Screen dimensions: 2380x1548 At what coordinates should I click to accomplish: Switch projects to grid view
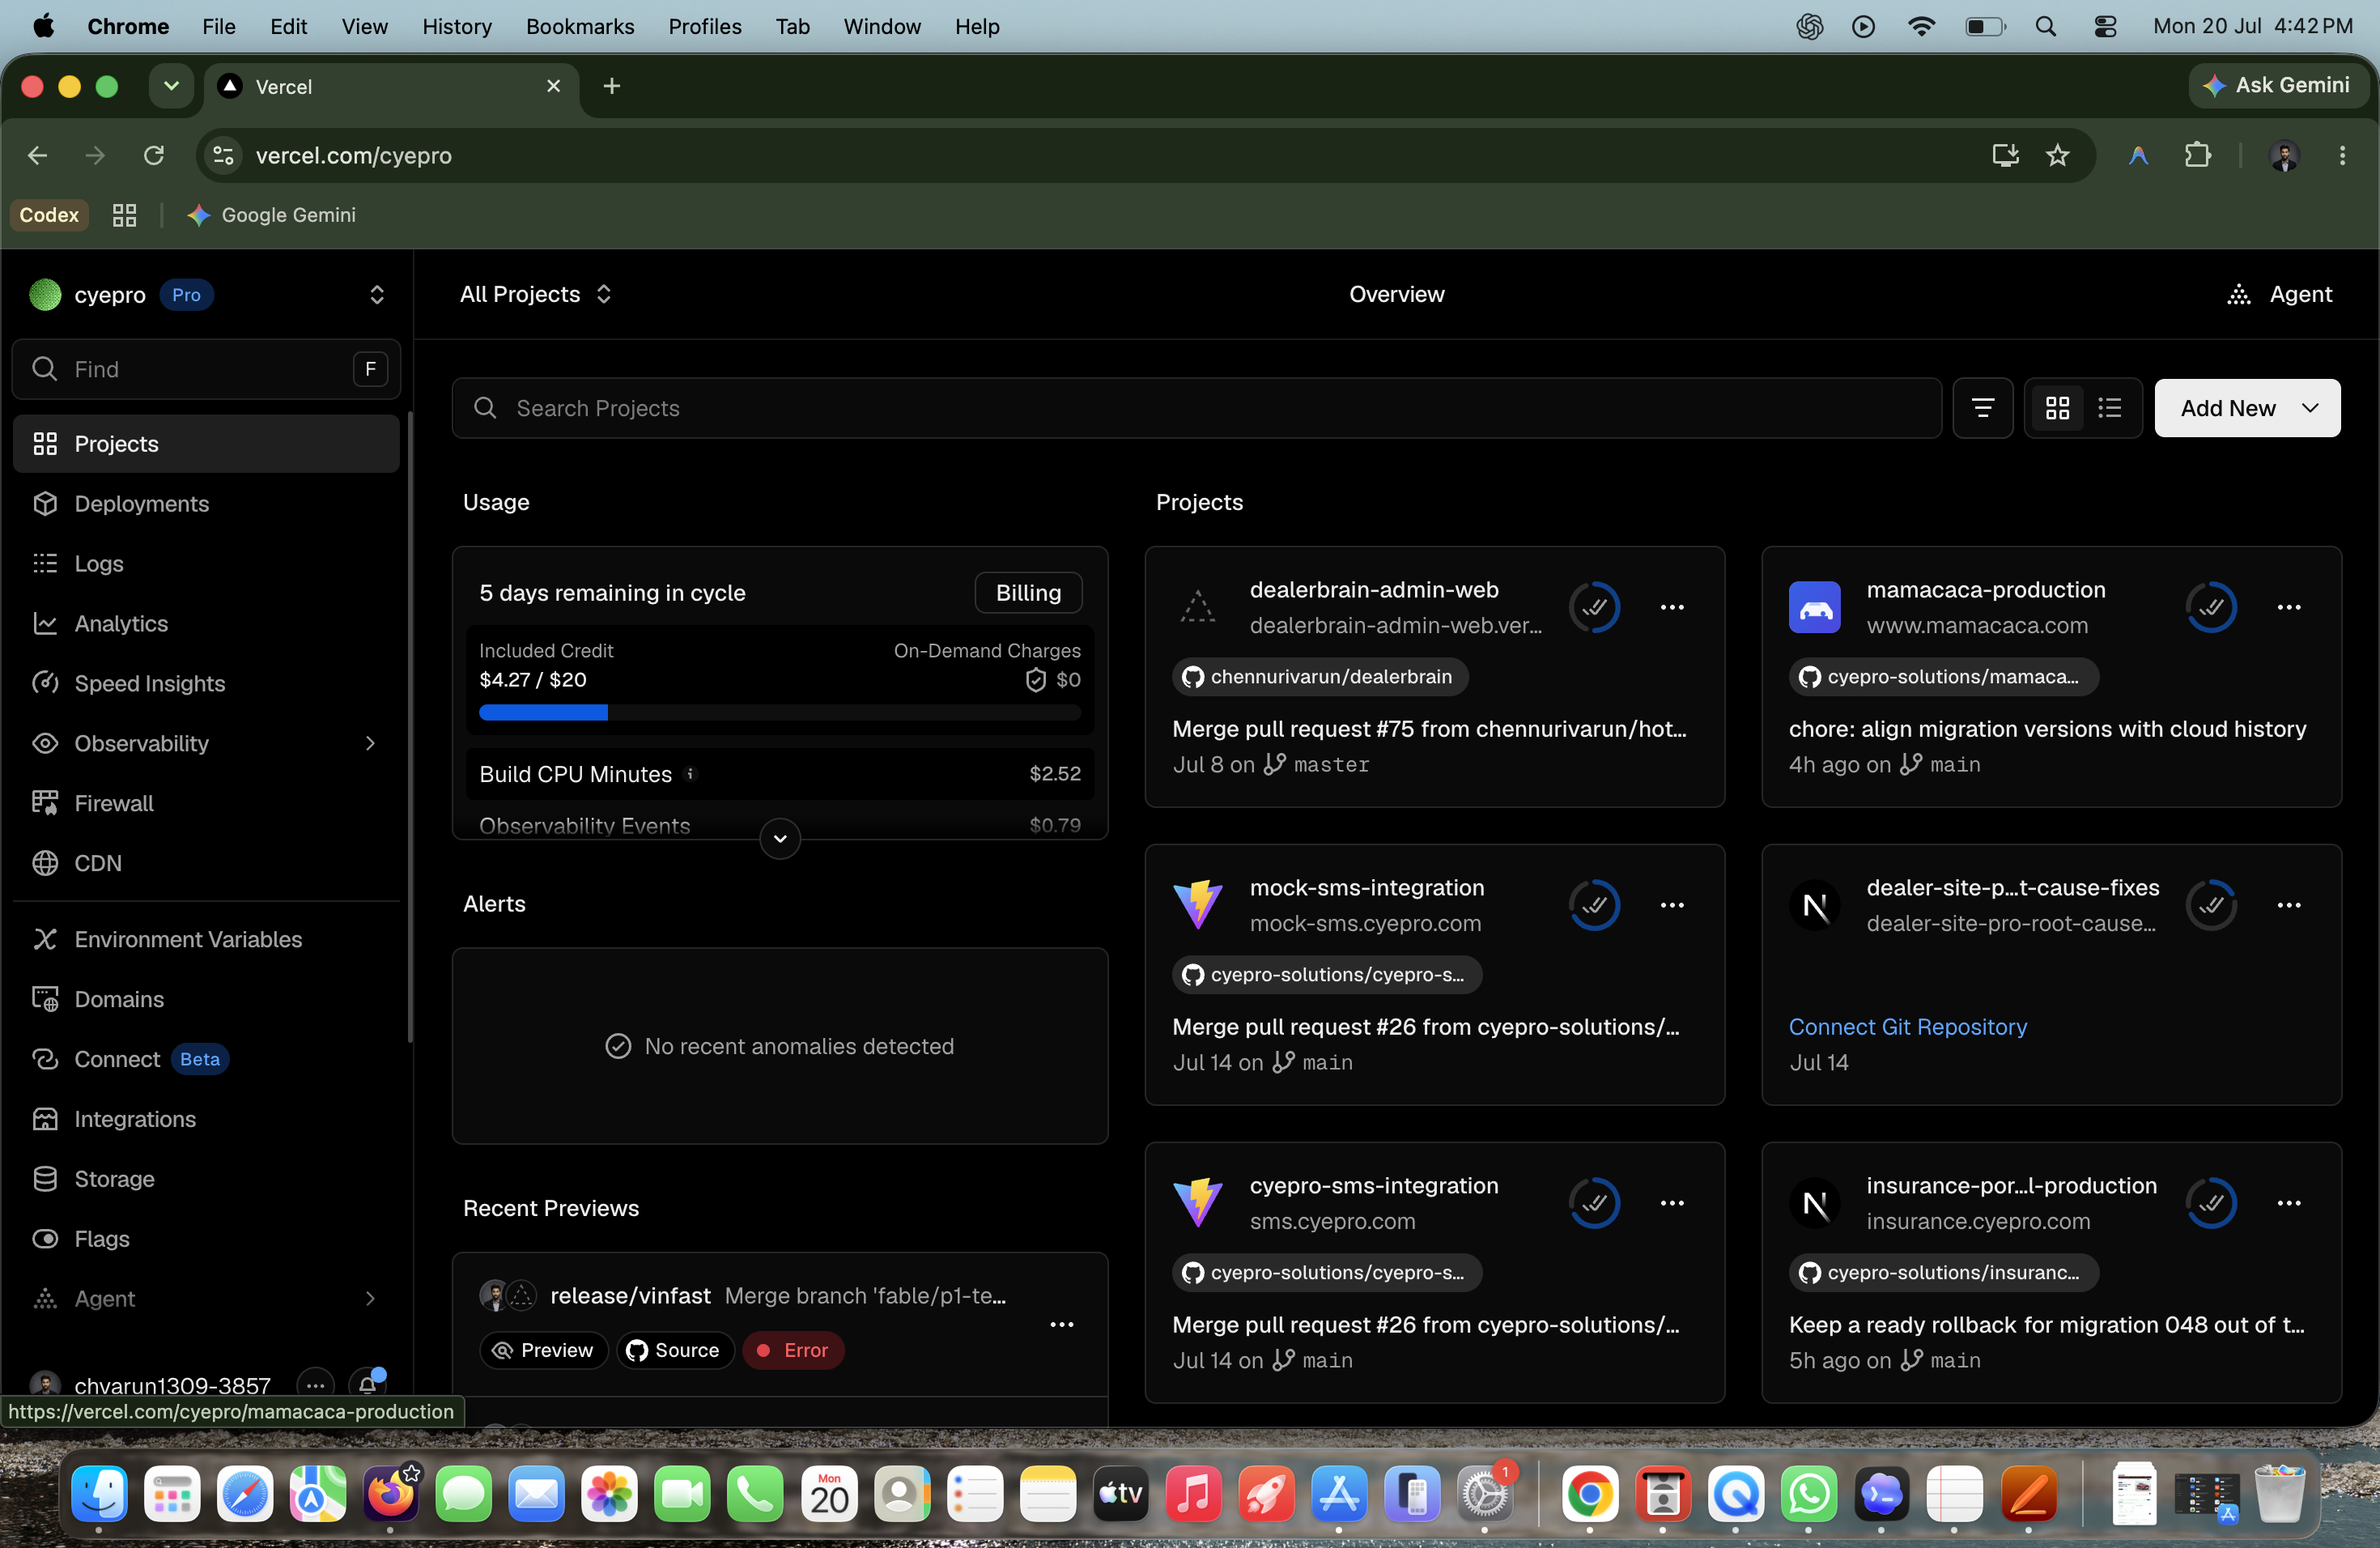pyautogui.click(x=2057, y=408)
